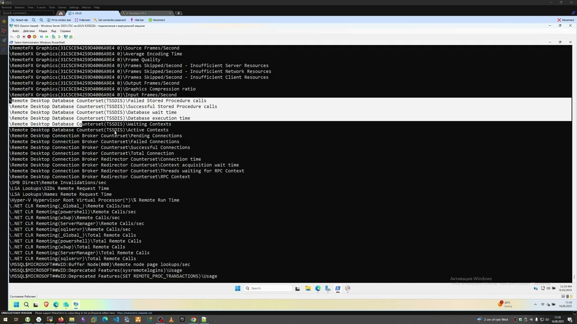Image resolution: width=577 pixels, height=324 pixels.
Task: Click PowerShell icon in guest VM taskbar
Action: [x=338, y=288]
